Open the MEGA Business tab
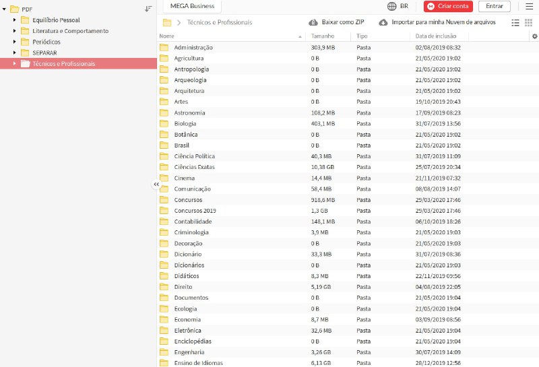539x367 pixels. coord(192,6)
